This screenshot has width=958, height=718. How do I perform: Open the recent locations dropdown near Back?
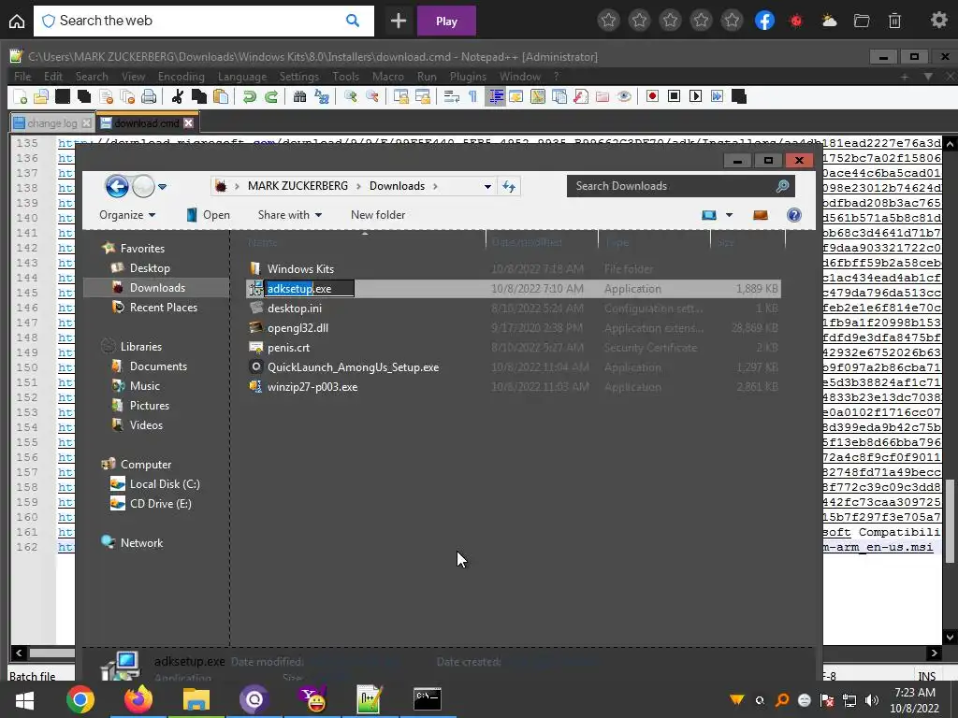163,187
